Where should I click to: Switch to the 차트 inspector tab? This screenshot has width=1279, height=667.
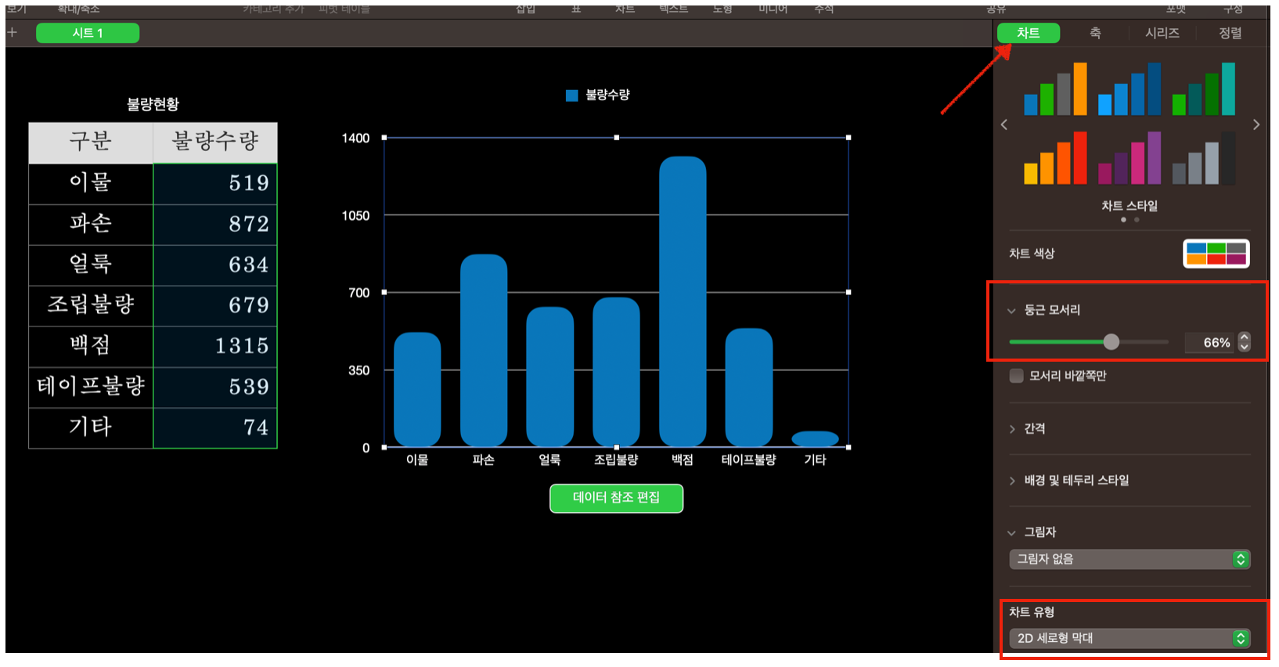coord(1028,33)
